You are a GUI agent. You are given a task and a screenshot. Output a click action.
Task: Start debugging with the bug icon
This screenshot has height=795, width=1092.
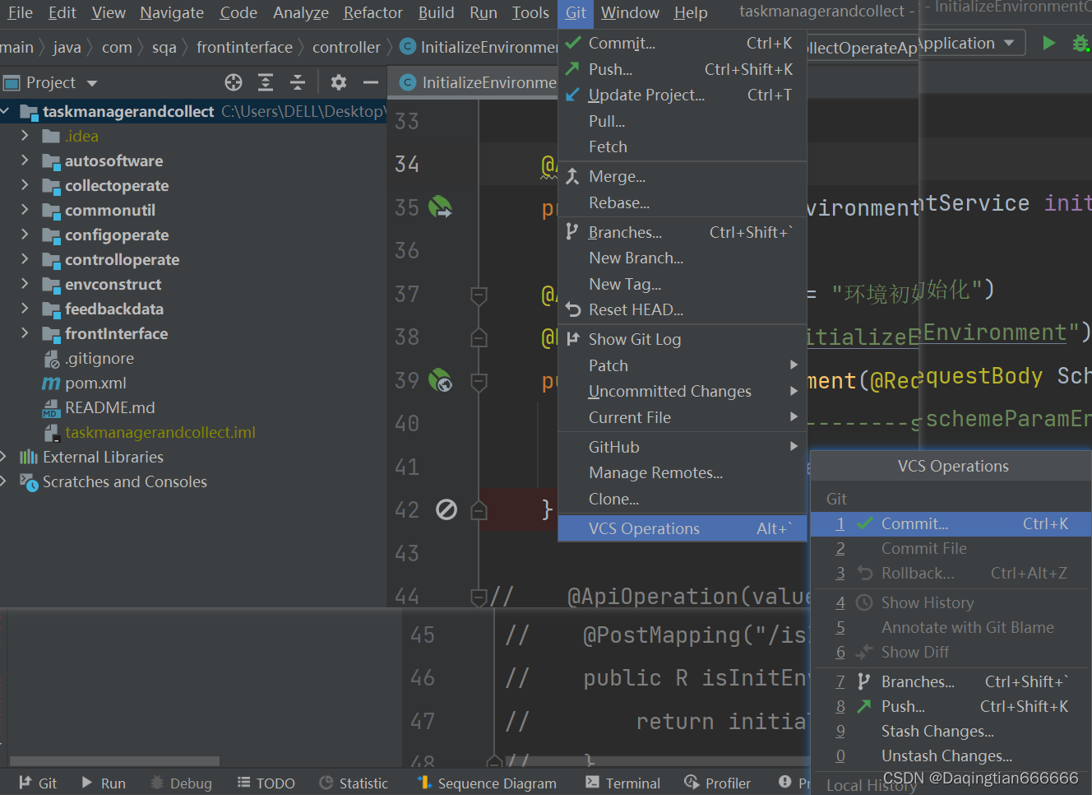[1080, 42]
